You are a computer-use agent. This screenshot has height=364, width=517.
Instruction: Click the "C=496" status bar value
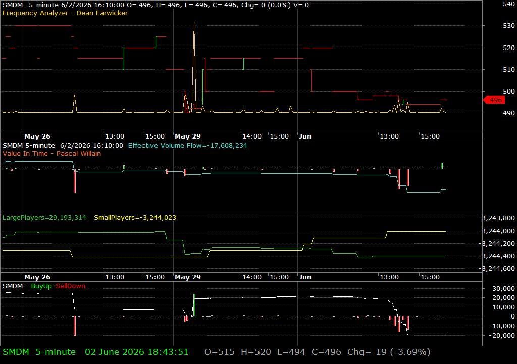[x=327, y=352]
